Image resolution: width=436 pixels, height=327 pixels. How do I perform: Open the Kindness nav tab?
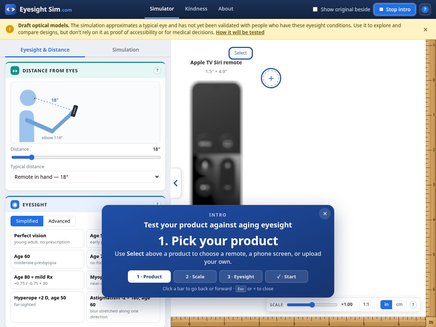tap(196, 9)
